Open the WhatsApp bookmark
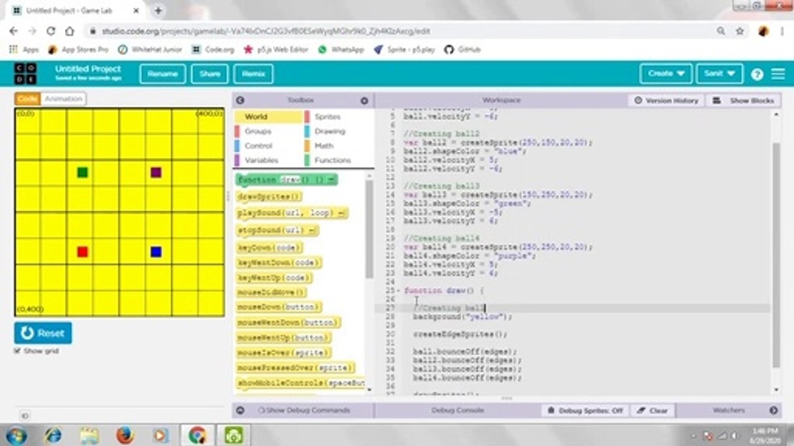The image size is (794, 446). pos(341,50)
